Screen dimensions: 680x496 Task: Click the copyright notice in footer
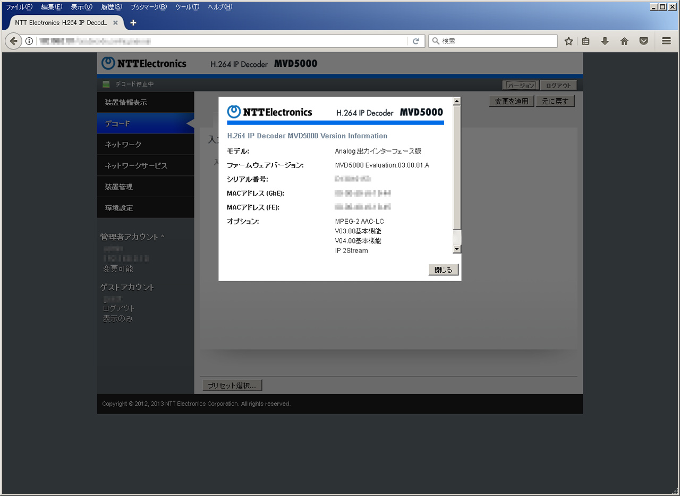[x=196, y=404]
